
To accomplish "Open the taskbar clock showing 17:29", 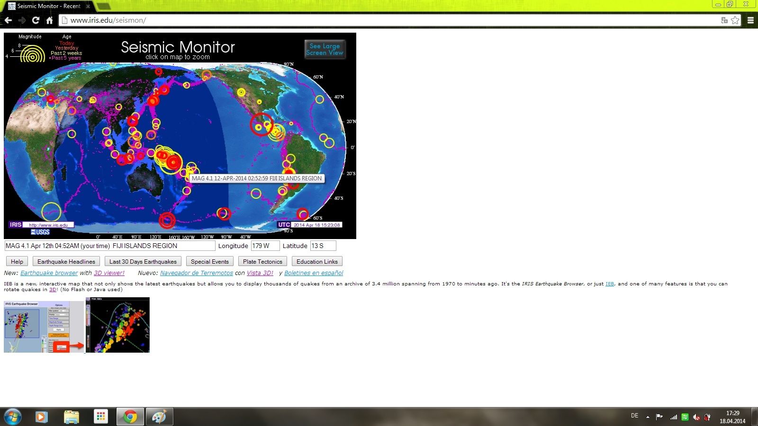I will [x=732, y=417].
